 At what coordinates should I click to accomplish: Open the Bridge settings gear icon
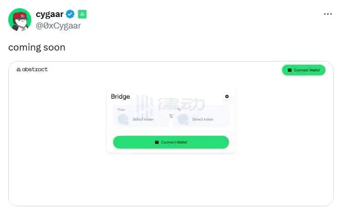pyautogui.click(x=227, y=96)
